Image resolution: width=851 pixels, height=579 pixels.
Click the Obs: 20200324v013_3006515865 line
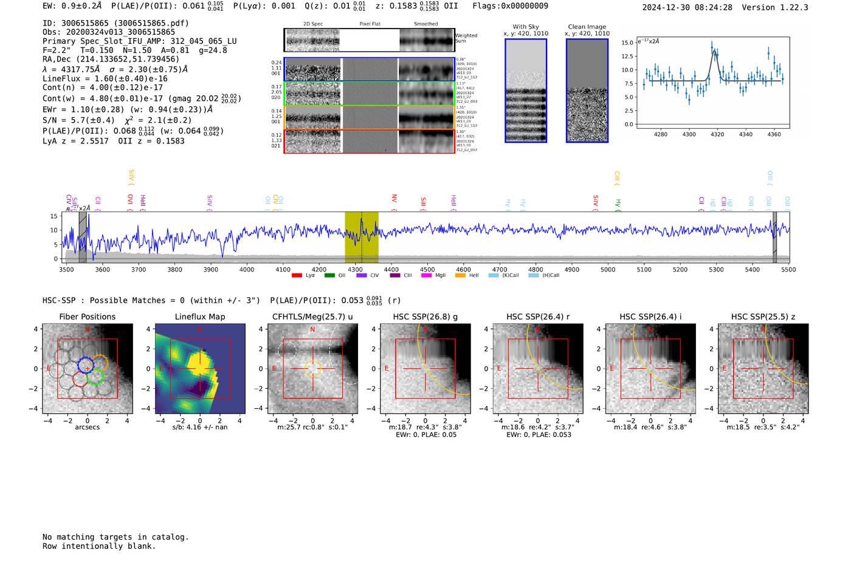point(109,32)
